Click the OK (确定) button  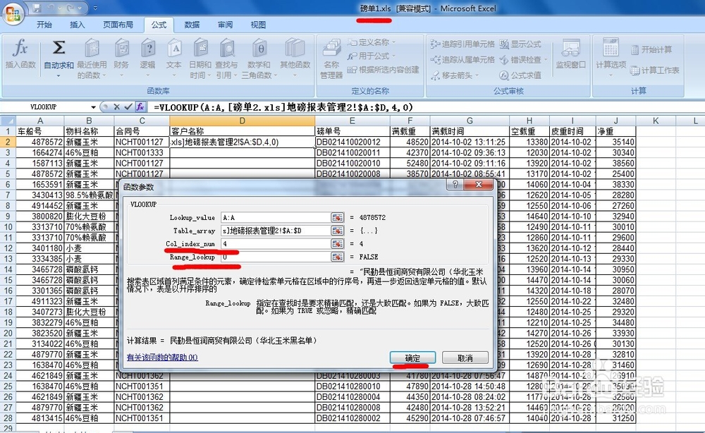[412, 358]
